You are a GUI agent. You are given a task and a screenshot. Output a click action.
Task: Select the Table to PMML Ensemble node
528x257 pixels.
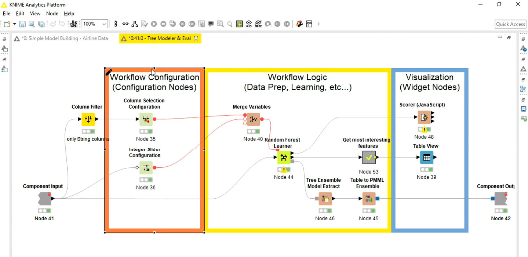tap(369, 199)
